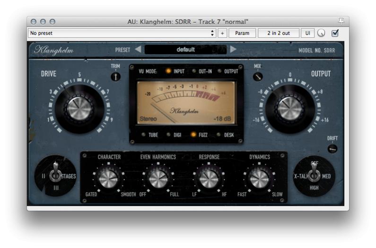Adjust the Mix mini knob
The height and width of the screenshot is (248, 376).
(x=258, y=77)
